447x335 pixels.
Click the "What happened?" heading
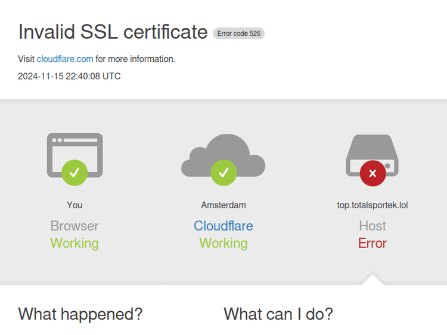[80, 314]
